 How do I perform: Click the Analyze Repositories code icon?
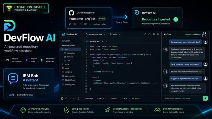coord(7,60)
